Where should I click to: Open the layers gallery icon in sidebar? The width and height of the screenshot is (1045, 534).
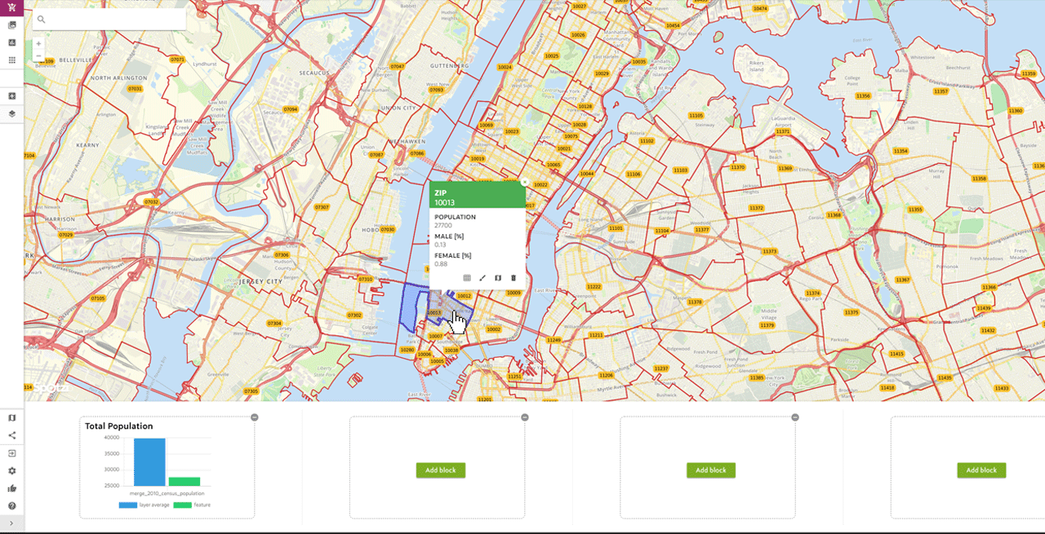tap(12, 25)
